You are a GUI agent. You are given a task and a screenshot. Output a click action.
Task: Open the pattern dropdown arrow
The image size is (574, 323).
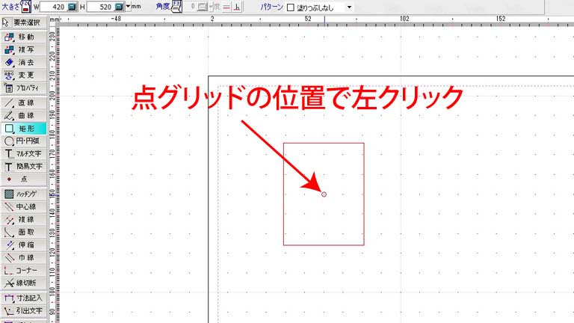(349, 7)
